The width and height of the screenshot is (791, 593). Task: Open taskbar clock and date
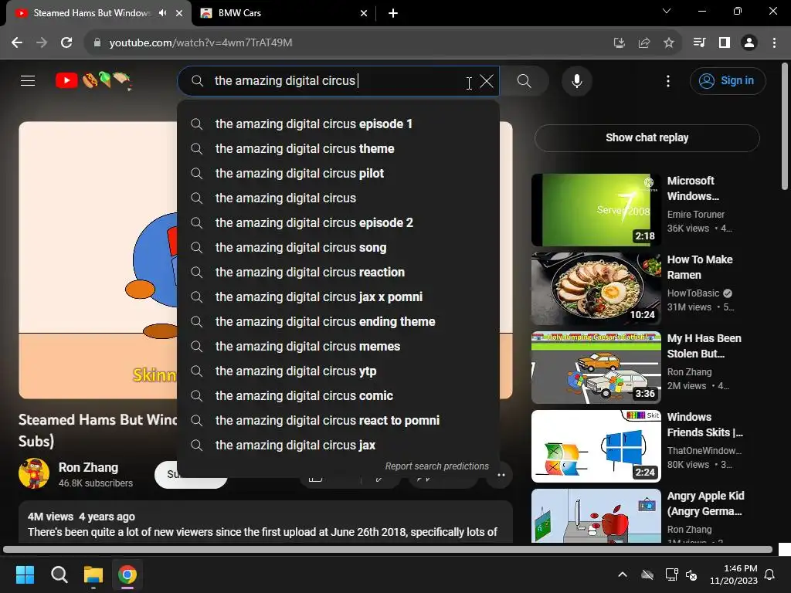click(x=734, y=574)
